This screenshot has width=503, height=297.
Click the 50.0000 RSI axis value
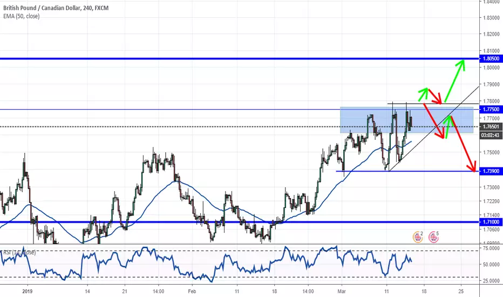[491, 265]
